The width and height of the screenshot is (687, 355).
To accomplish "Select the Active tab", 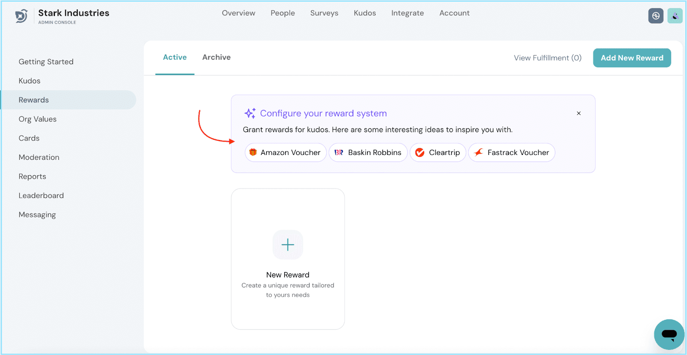I will (175, 57).
